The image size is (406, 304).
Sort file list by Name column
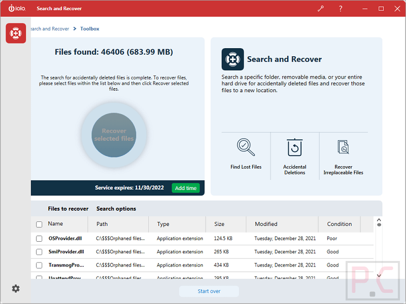tap(55, 223)
